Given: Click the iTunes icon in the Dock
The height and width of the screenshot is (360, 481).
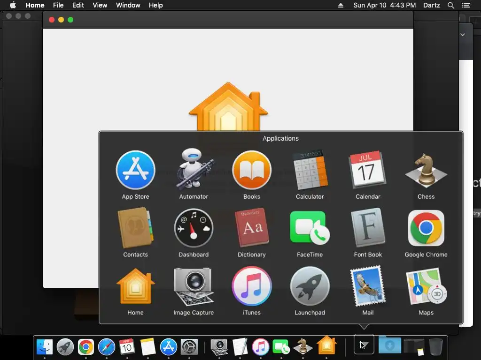Looking at the screenshot, I should [x=260, y=347].
